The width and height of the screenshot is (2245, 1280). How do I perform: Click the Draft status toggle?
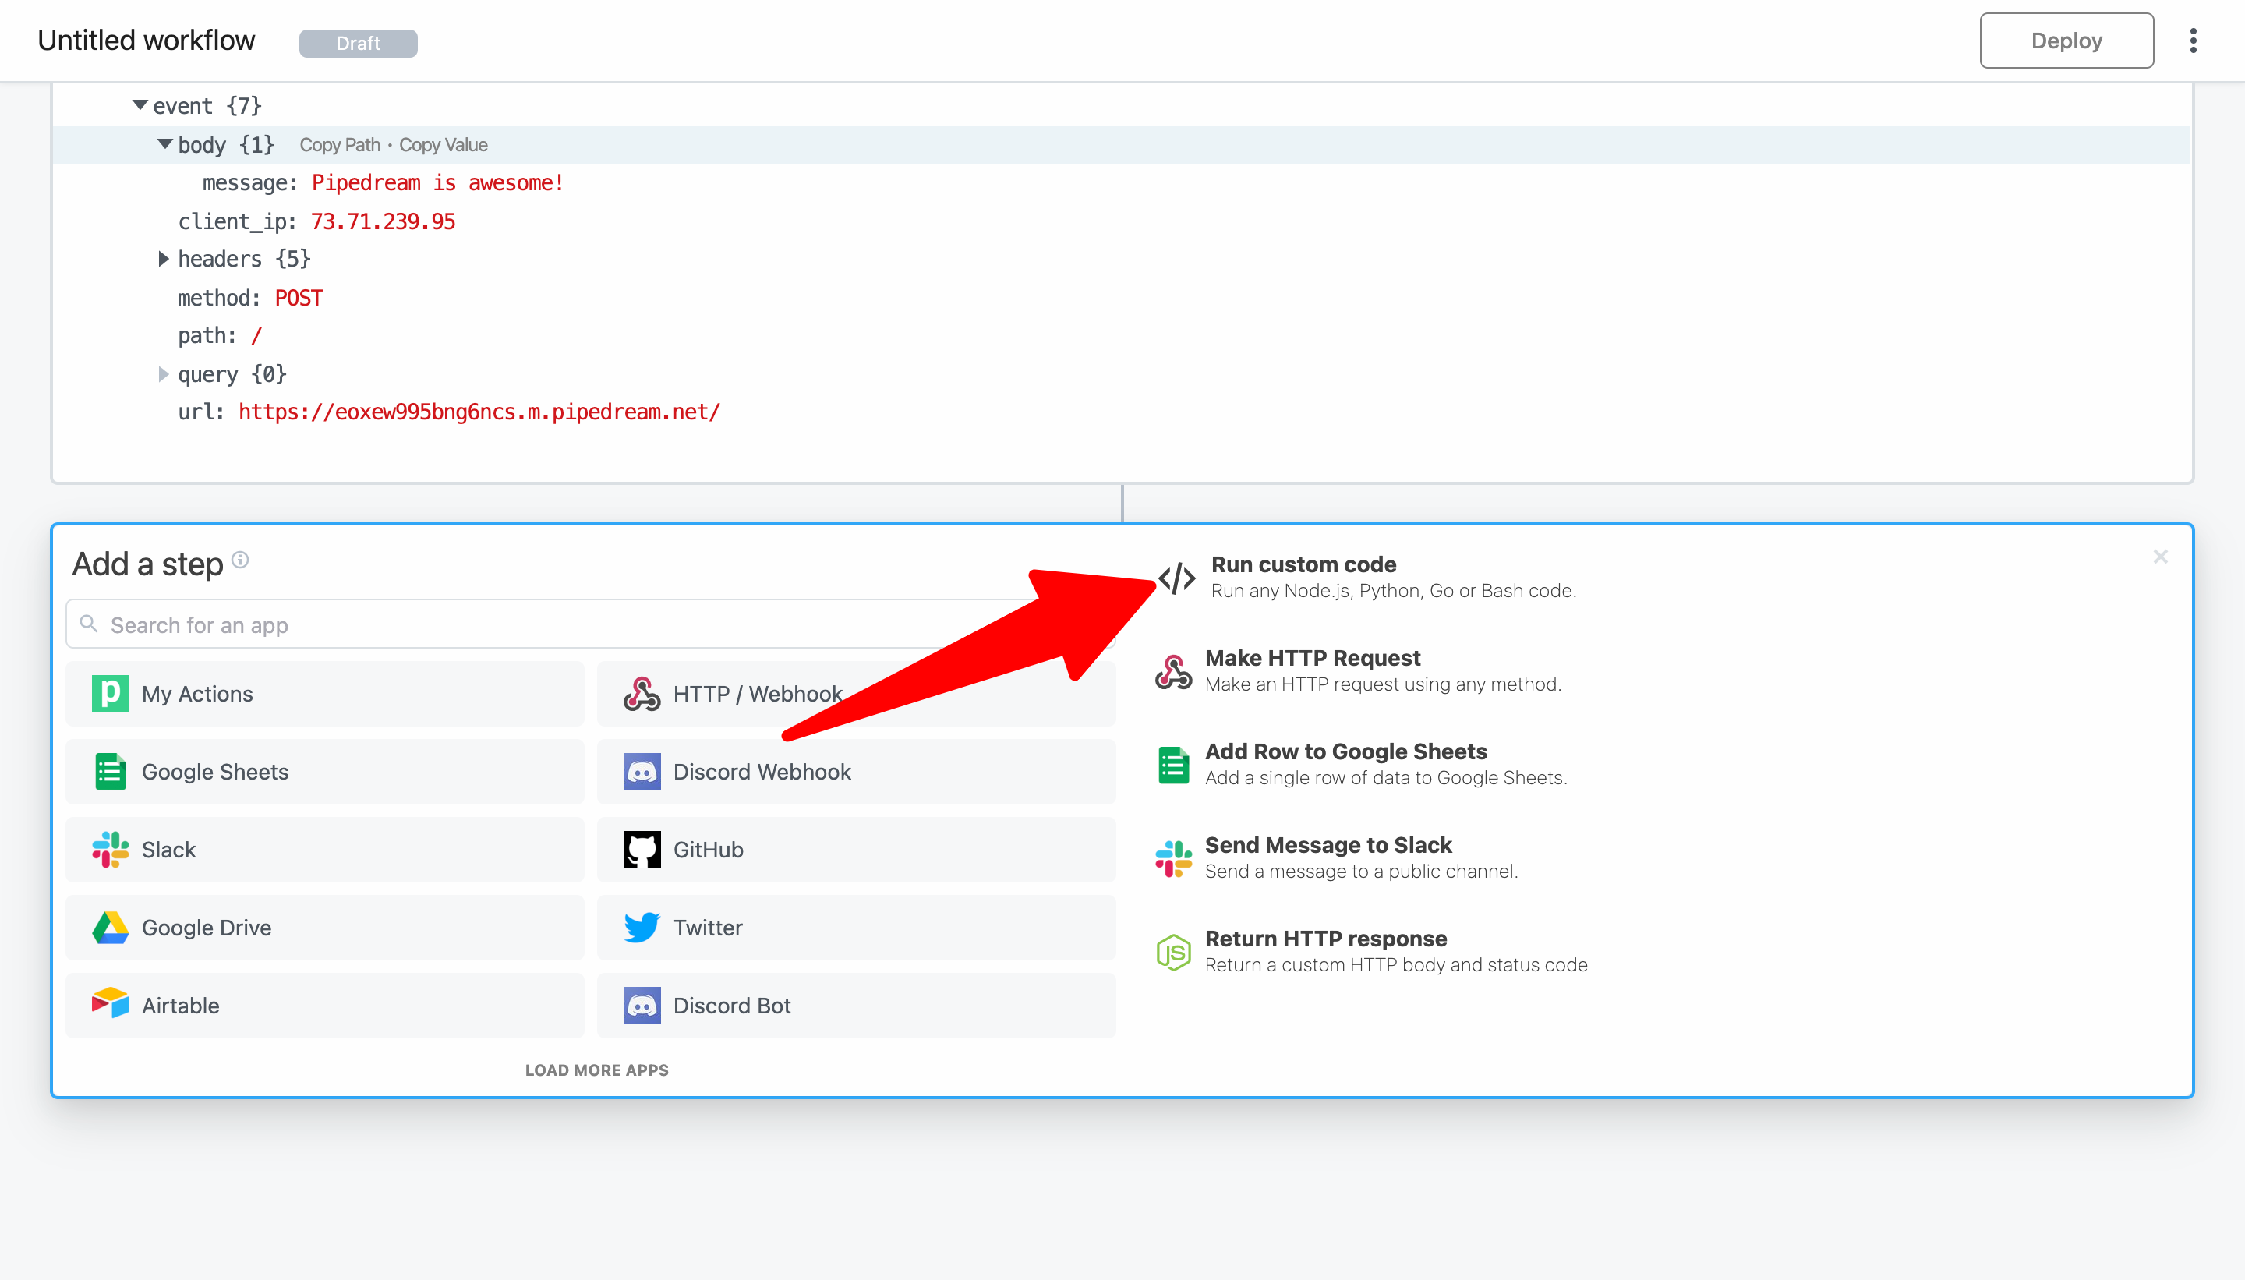pyautogui.click(x=356, y=41)
